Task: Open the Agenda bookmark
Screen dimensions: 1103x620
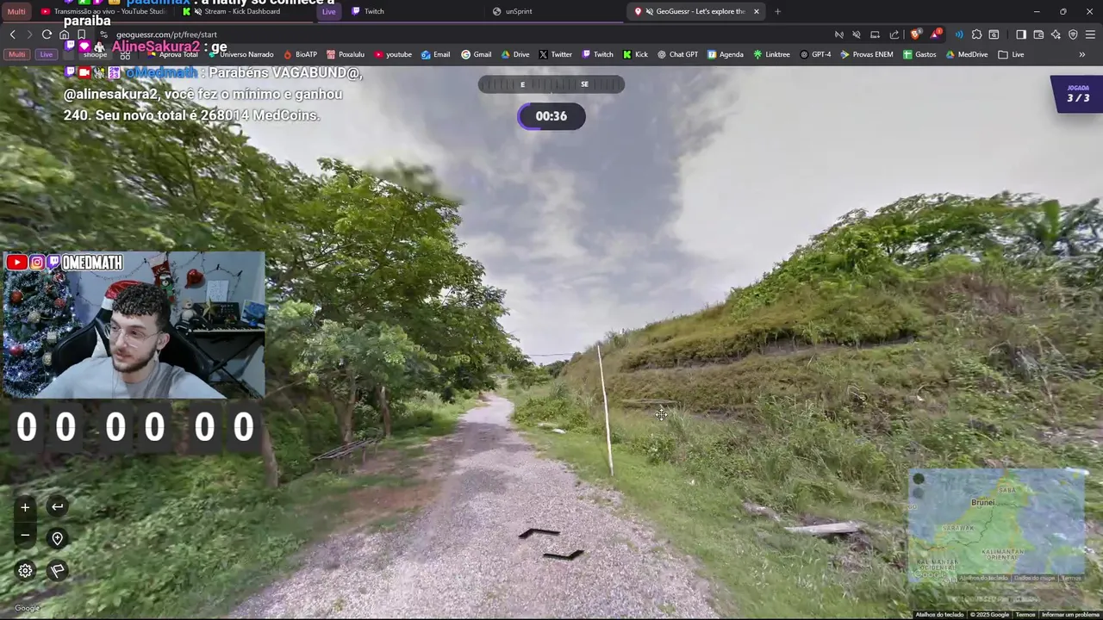Action: 725,54
